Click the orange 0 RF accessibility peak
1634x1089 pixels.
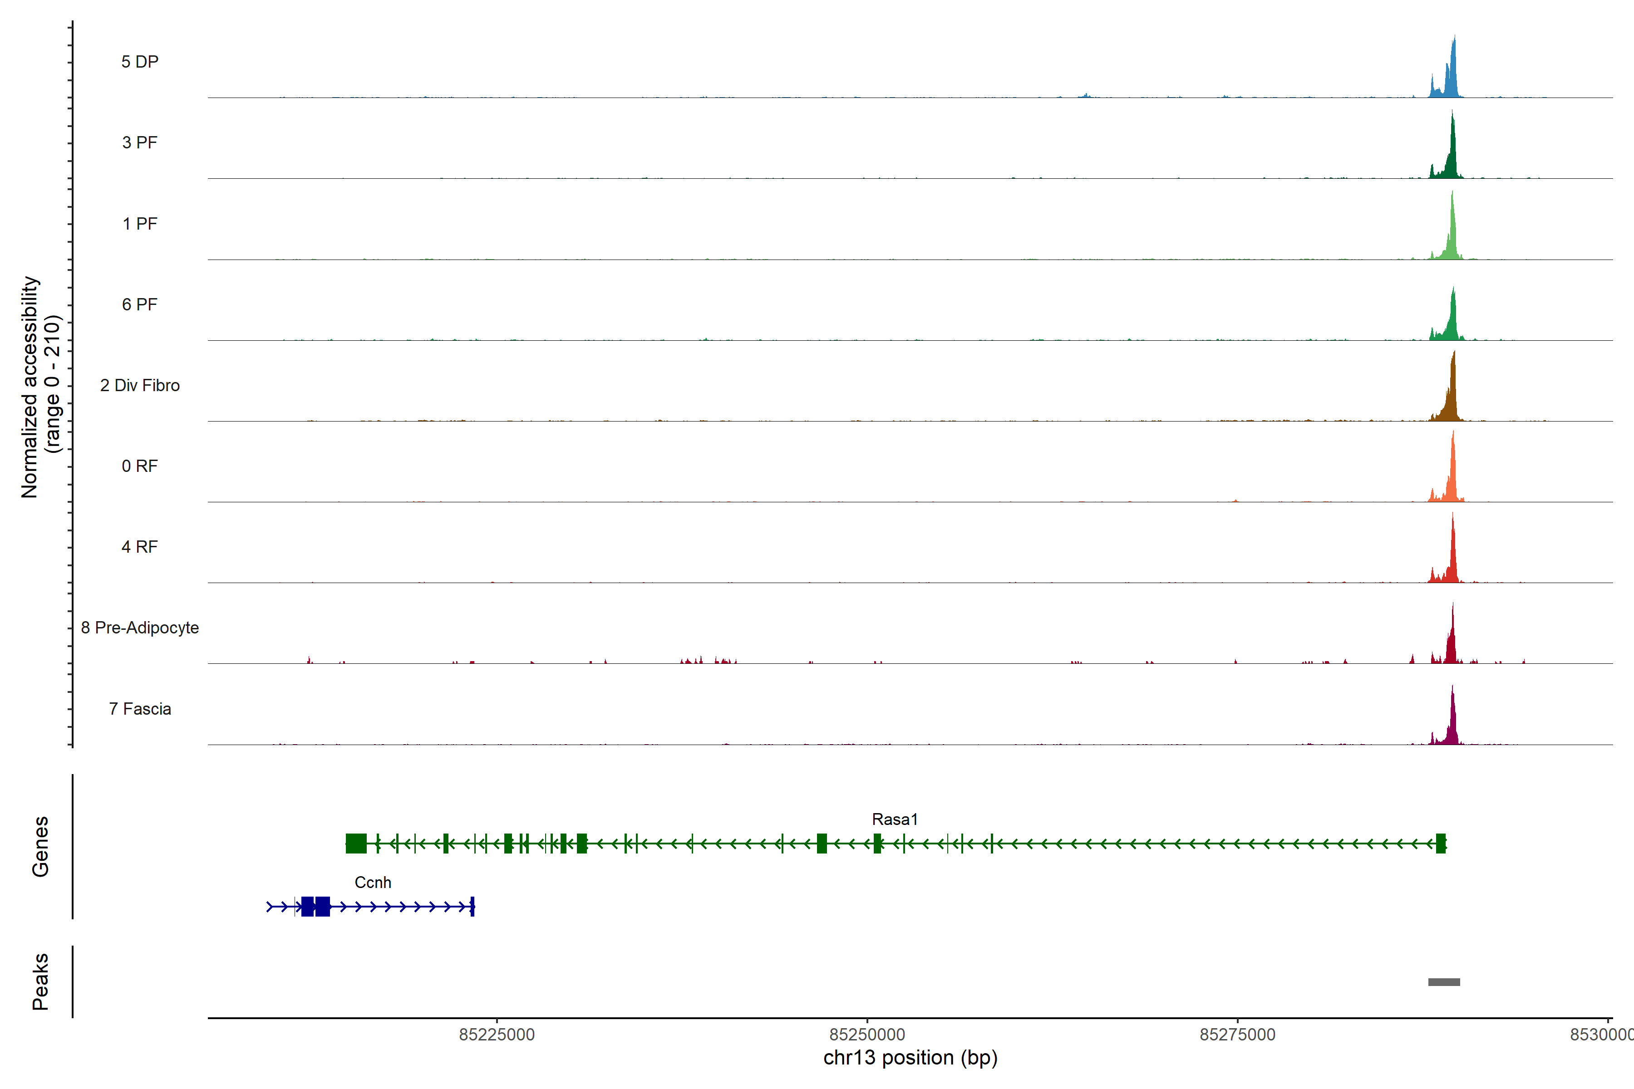[x=1452, y=479]
